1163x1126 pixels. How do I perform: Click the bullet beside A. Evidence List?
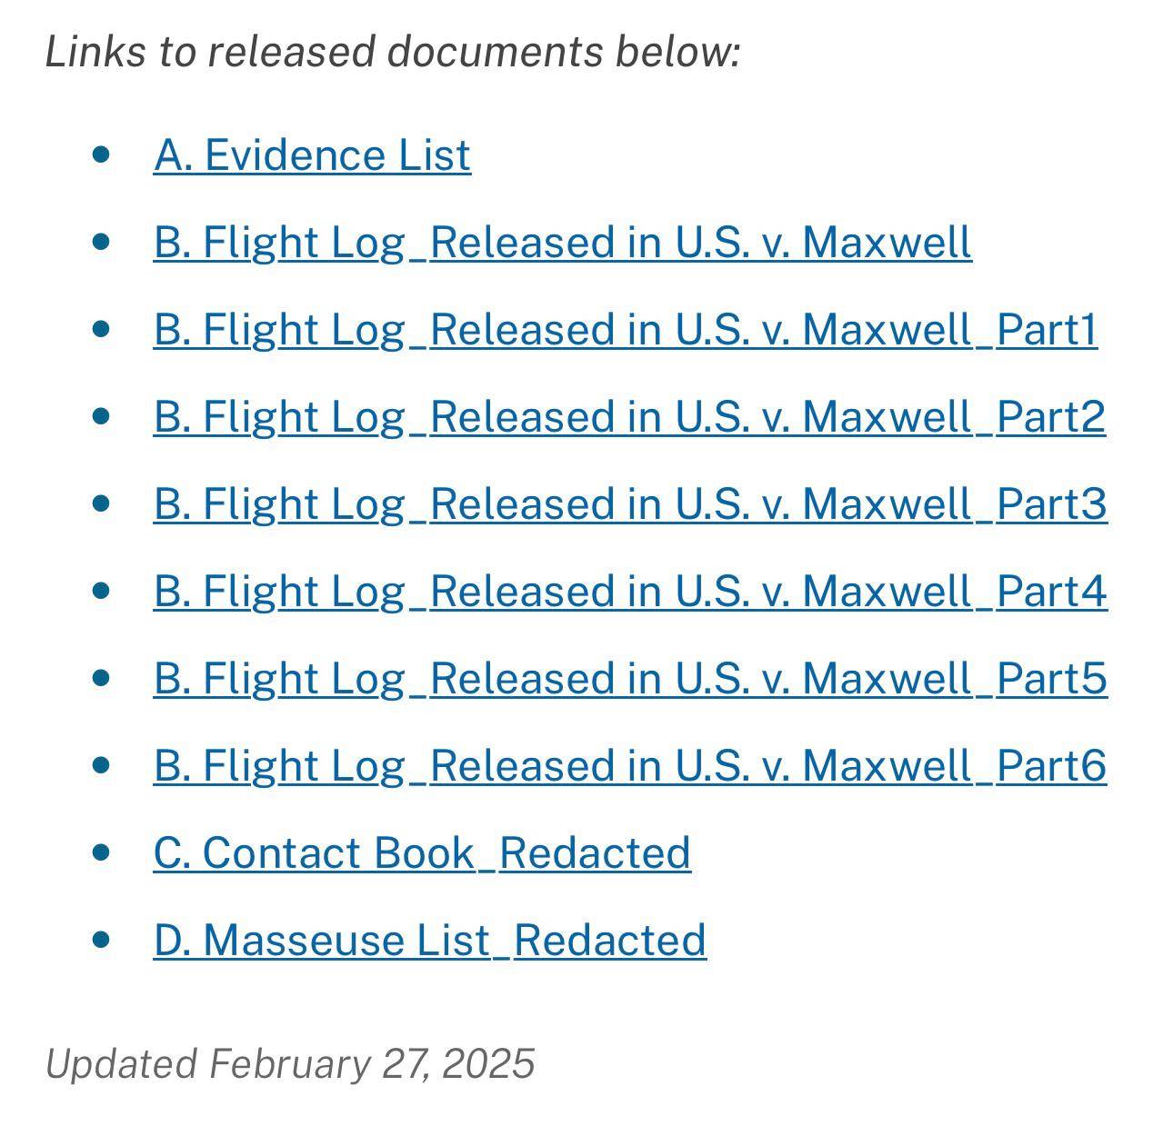pos(101,154)
